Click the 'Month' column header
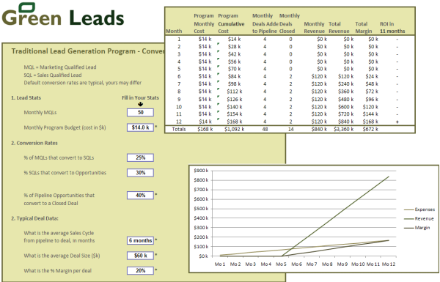 tap(174, 31)
